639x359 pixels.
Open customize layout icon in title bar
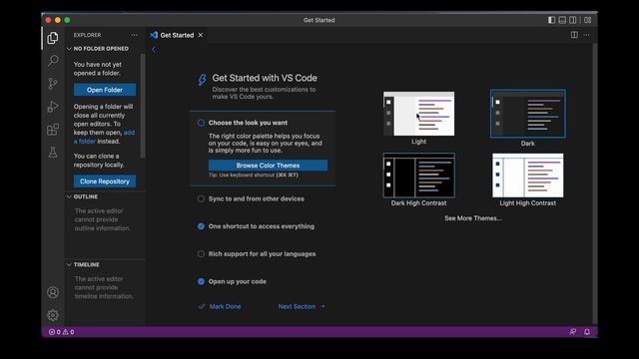[588, 20]
